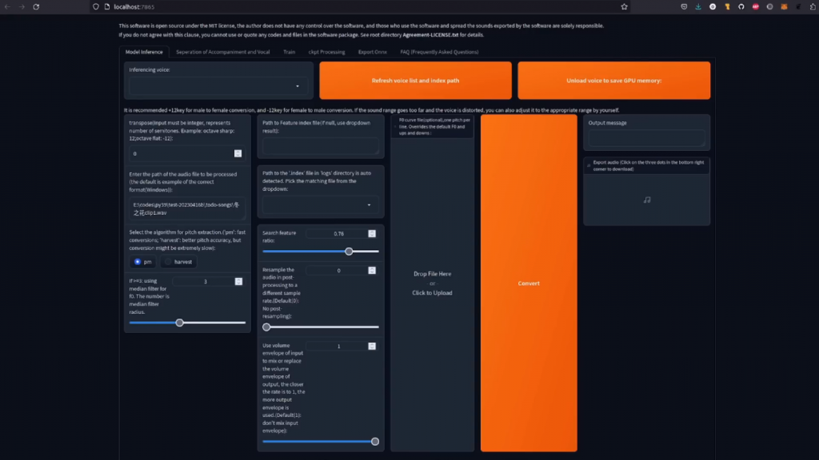Click the median filter radius stepper

(238, 282)
